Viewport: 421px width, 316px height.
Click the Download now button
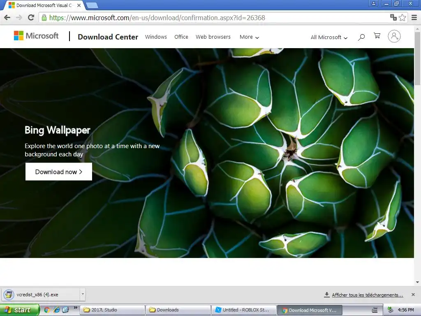pyautogui.click(x=59, y=172)
